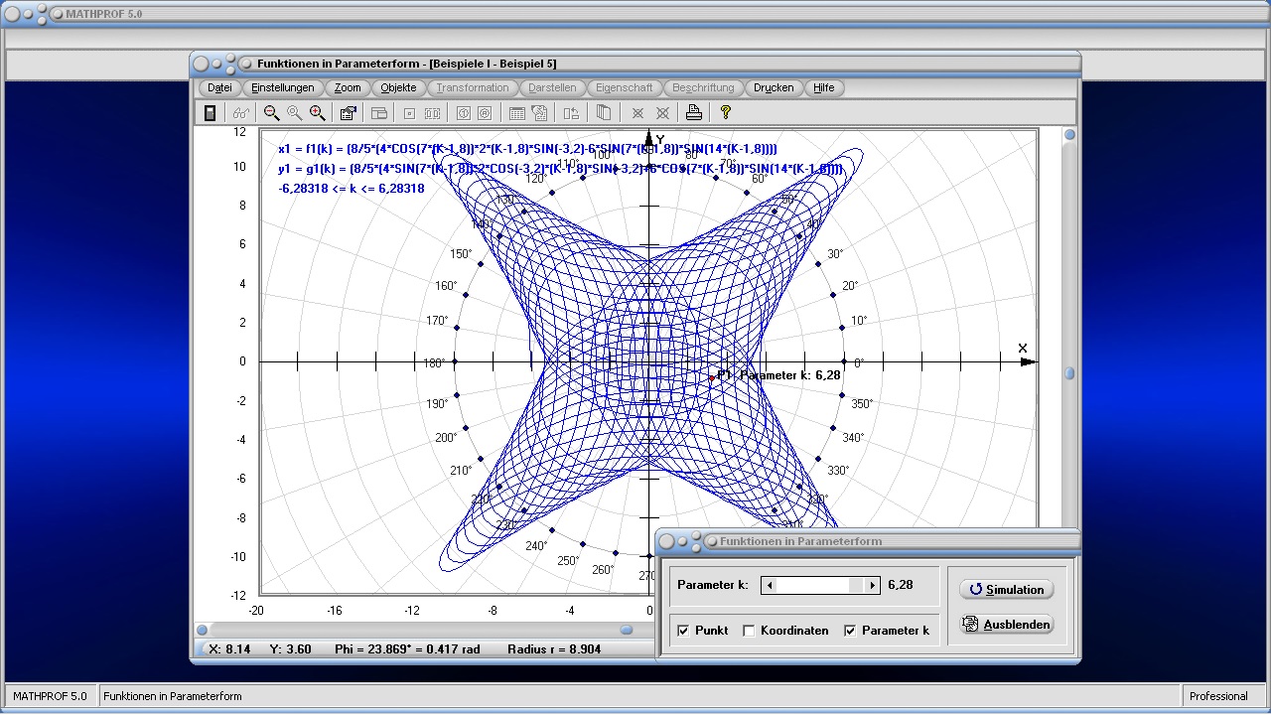Click 'Professional' in bottom status bar
This screenshot has height=715, width=1271.
1218,696
